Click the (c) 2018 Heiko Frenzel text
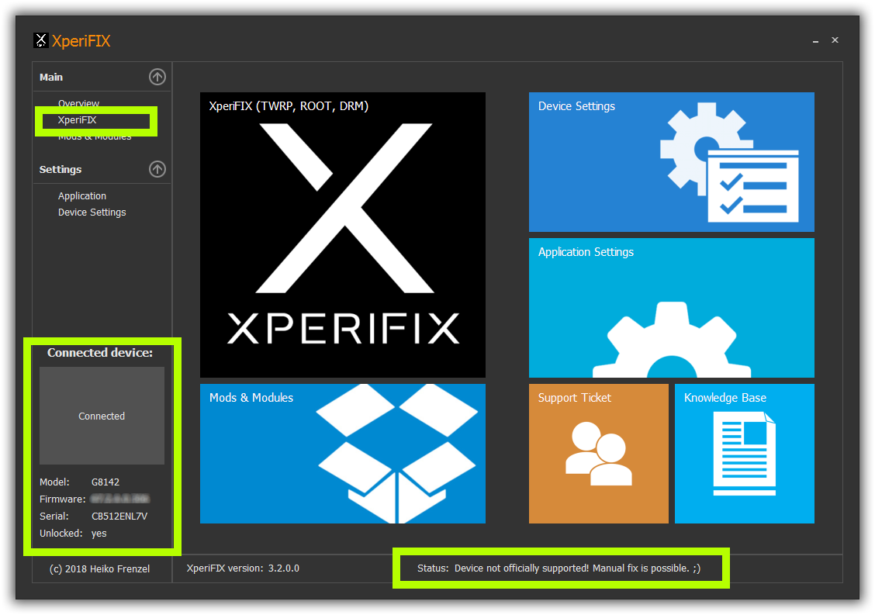The width and height of the screenshot is (875, 615). tap(100, 568)
